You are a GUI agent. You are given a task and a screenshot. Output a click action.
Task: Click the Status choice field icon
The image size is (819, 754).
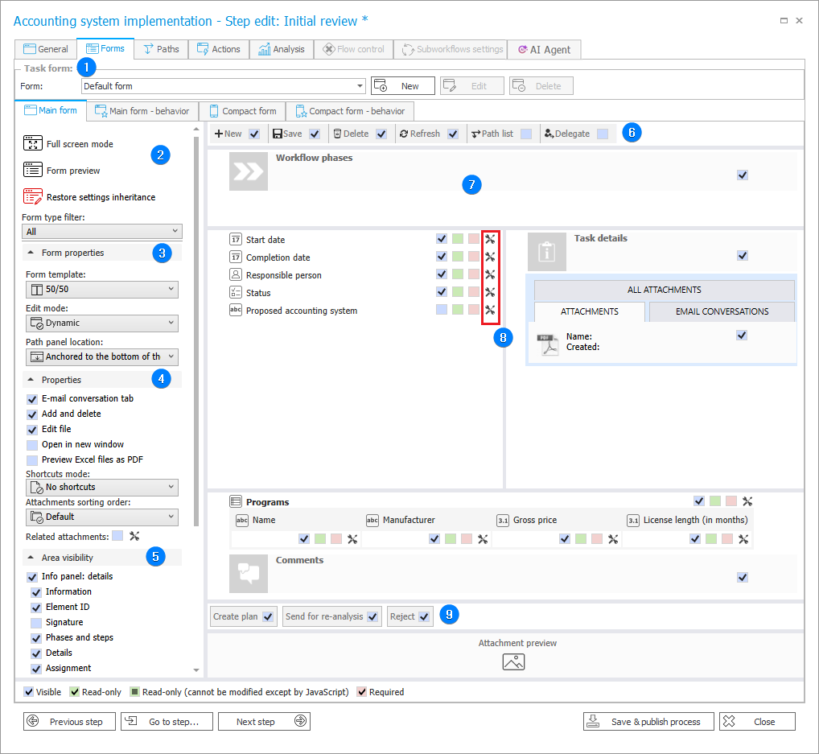point(236,292)
